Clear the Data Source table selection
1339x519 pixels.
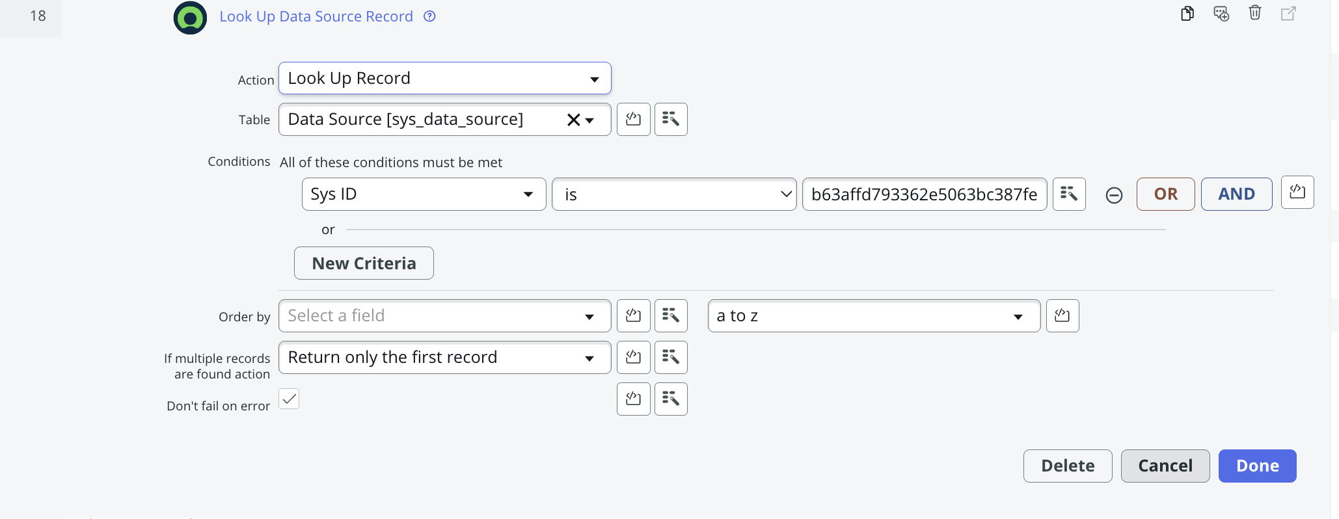point(573,120)
